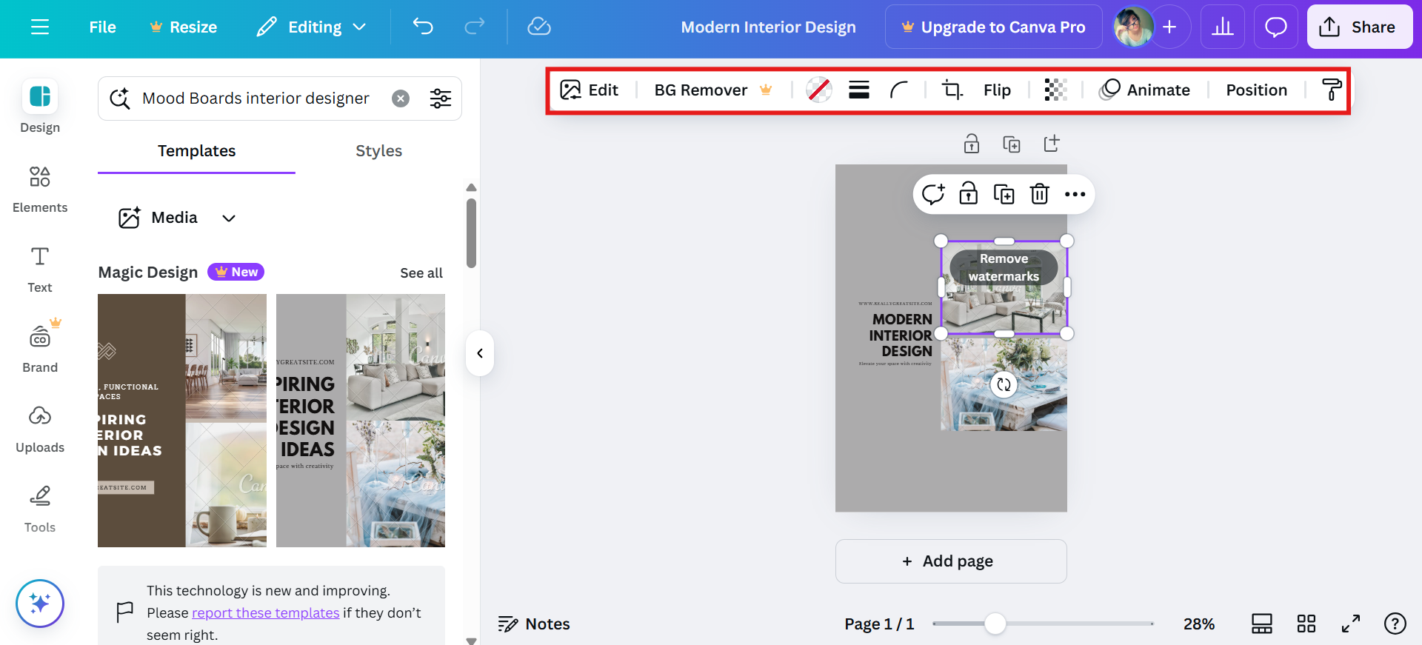The height and width of the screenshot is (645, 1422).
Task: Click the zoom slider handle
Action: coord(995,624)
